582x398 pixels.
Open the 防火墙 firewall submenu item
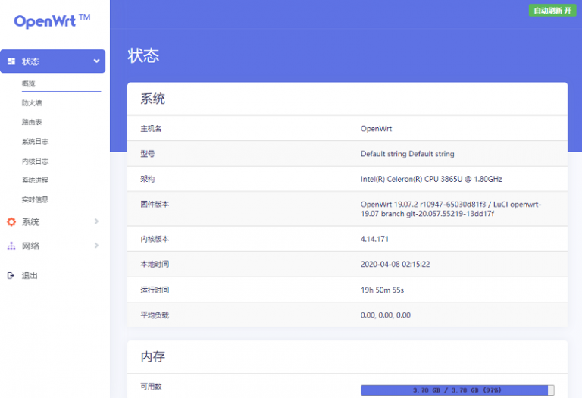coord(32,103)
